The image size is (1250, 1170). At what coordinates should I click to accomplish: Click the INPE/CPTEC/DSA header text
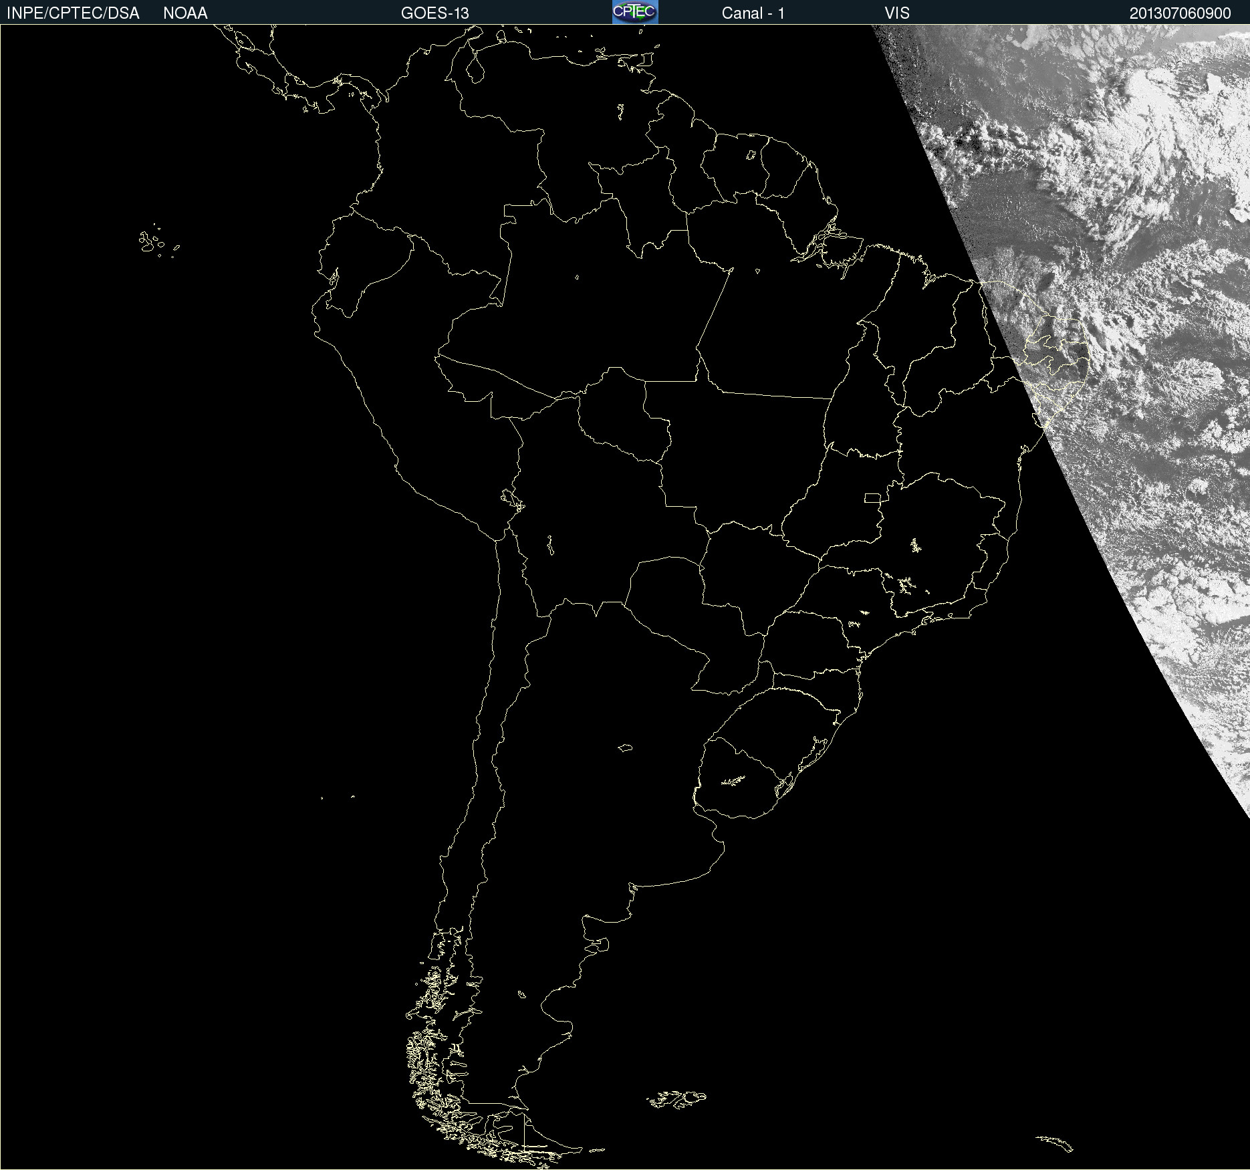coord(73,13)
